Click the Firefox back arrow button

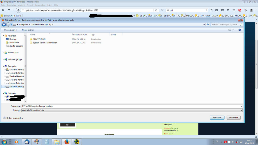[x=18, y=10]
